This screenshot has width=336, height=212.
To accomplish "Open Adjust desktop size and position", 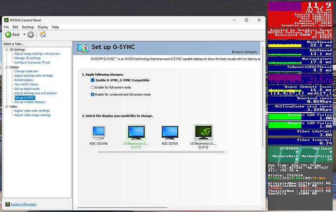I will click(36, 93).
